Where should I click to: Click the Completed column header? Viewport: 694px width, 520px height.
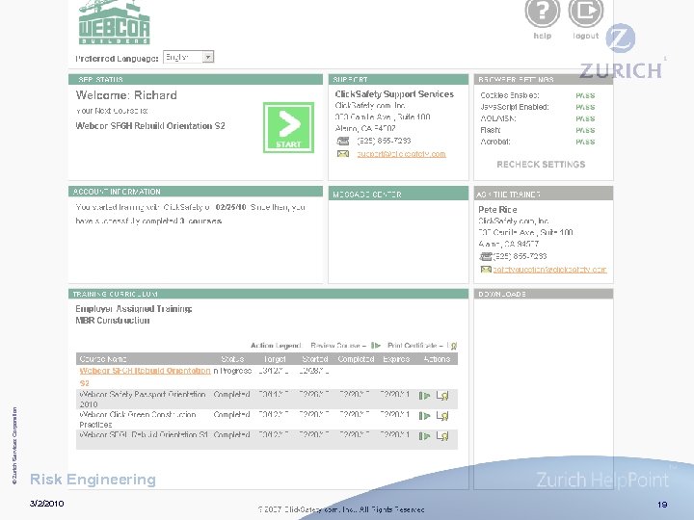pos(356,359)
